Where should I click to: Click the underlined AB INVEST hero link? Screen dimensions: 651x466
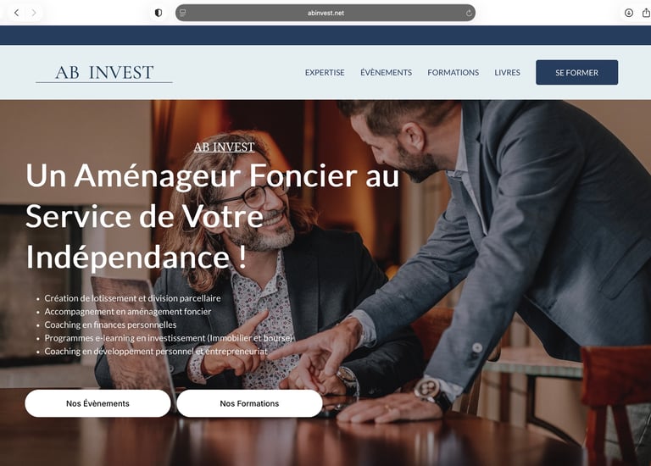[x=224, y=147]
